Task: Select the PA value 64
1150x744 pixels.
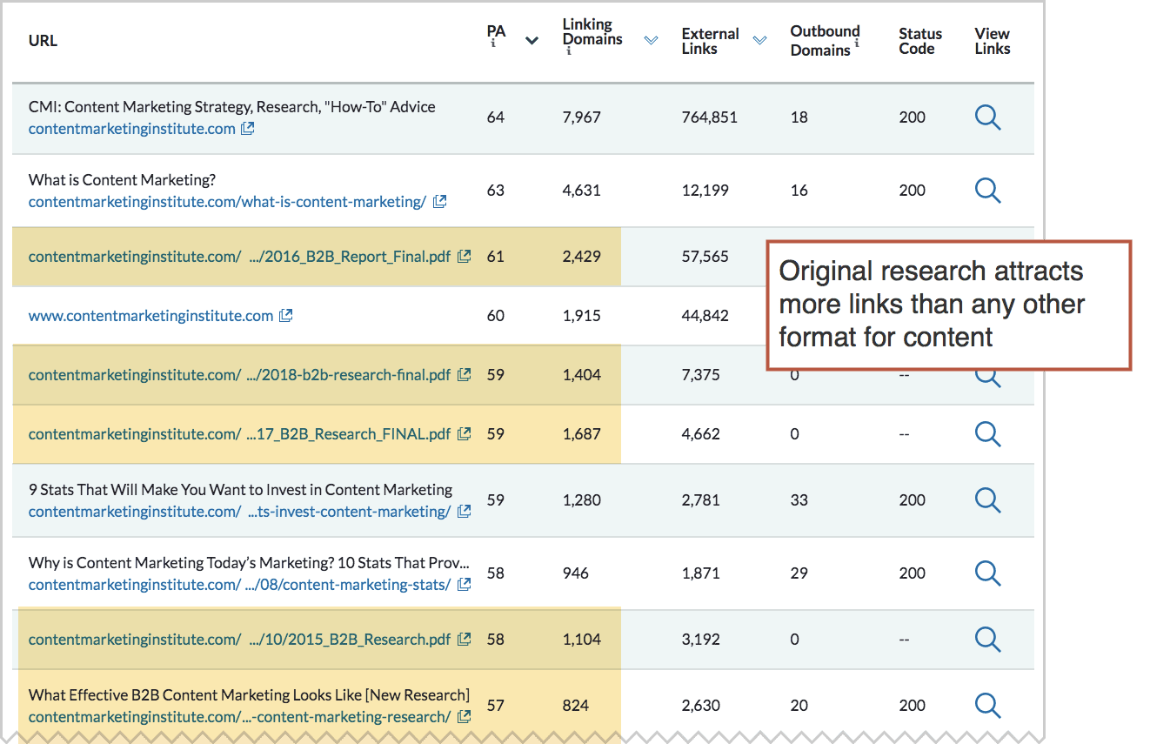Action: pyautogui.click(x=496, y=117)
